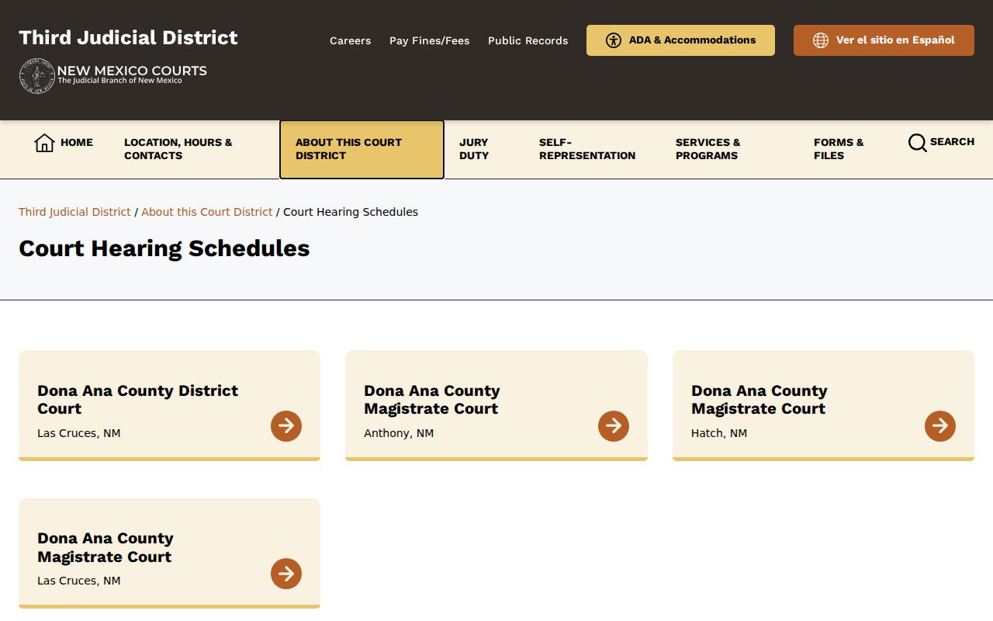Click arrow icon on Anthony, NM Magistrate Court card
993x621 pixels.
point(614,426)
